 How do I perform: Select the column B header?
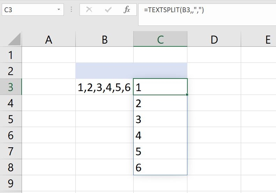click(x=105, y=39)
